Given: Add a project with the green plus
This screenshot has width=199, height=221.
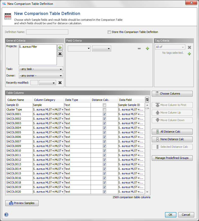Looking at the screenshot, I should click(60, 47).
